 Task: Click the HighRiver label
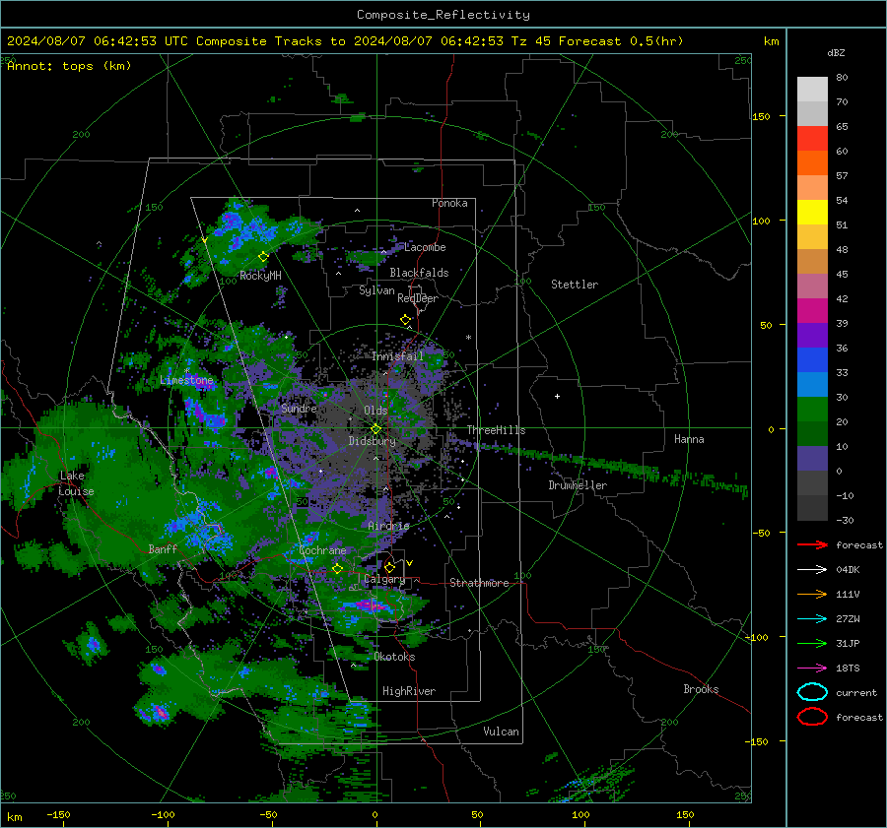click(x=409, y=691)
